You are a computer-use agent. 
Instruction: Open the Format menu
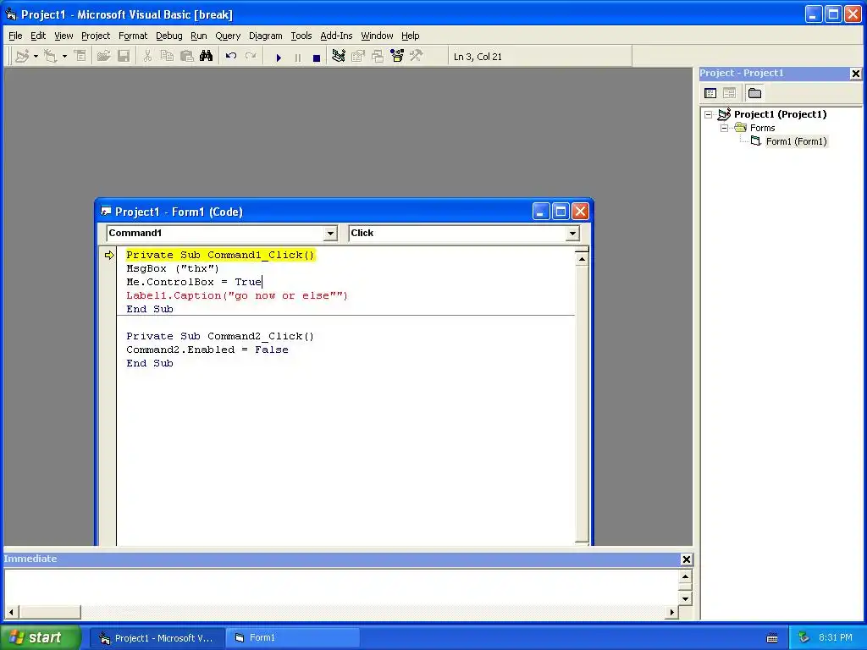coord(133,36)
